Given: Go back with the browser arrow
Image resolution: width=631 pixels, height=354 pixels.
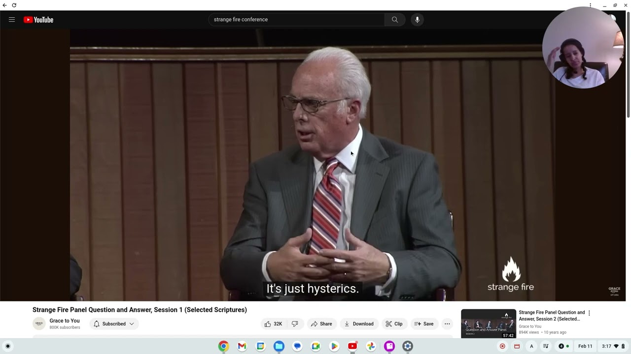Looking at the screenshot, I should click(5, 5).
